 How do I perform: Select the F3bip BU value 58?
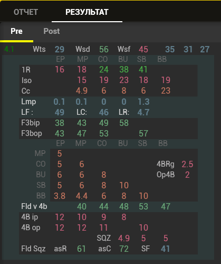(124, 123)
